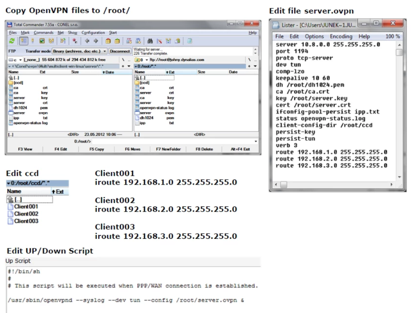Click the Go Back arrow toolbar icon
Image resolution: width=413 pixels, height=313 pixels.
coord(86,41)
